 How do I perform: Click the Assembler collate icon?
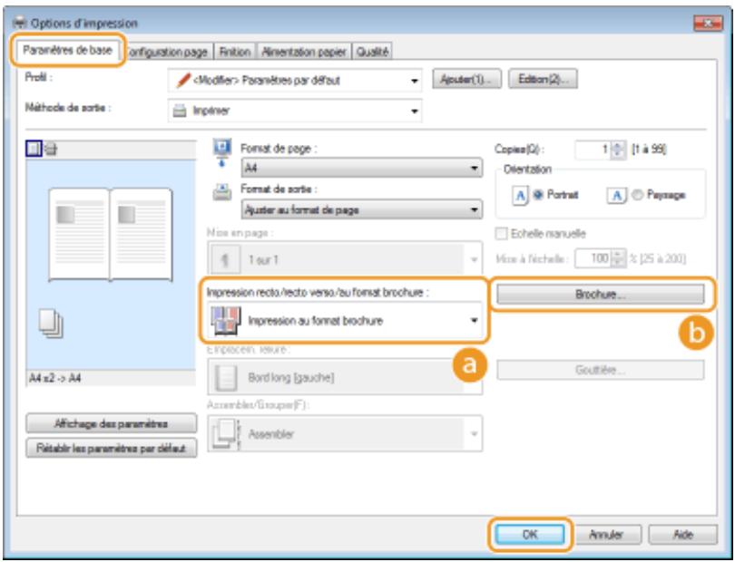(226, 433)
